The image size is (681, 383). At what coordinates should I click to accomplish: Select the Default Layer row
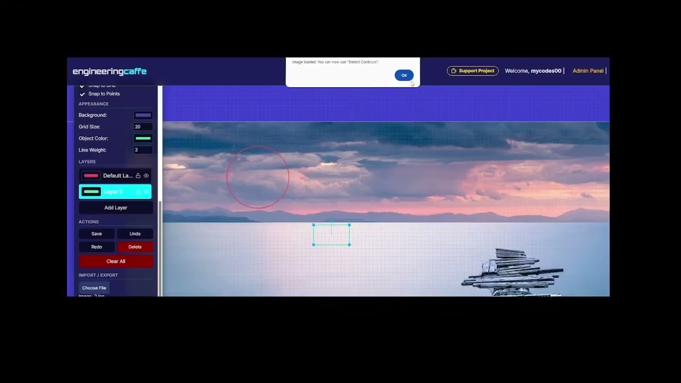point(115,176)
